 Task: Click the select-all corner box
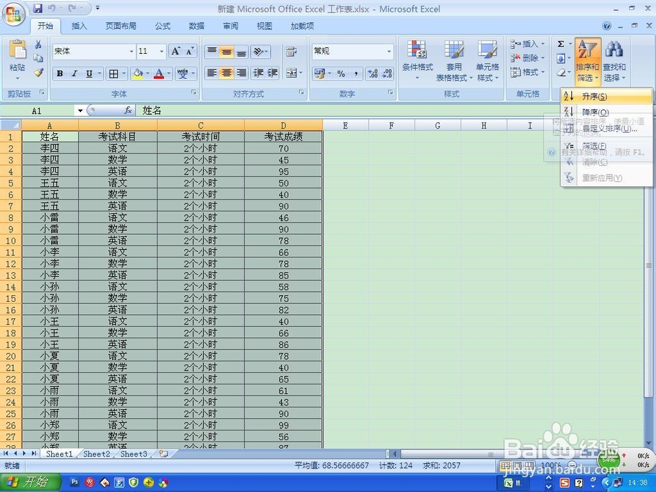pyautogui.click(x=10, y=125)
